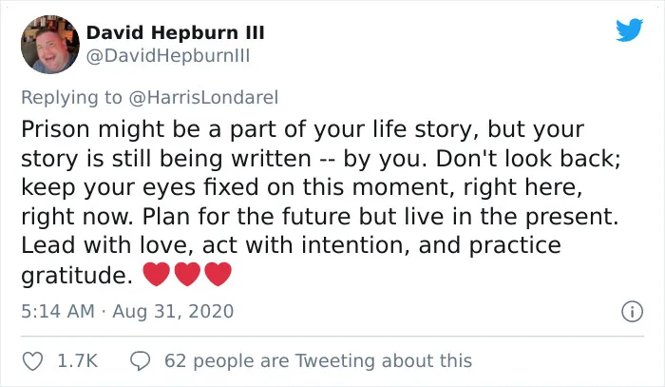Click the "Replying to" label text
Image resolution: width=665 pixels, height=387 pixels.
(71, 98)
